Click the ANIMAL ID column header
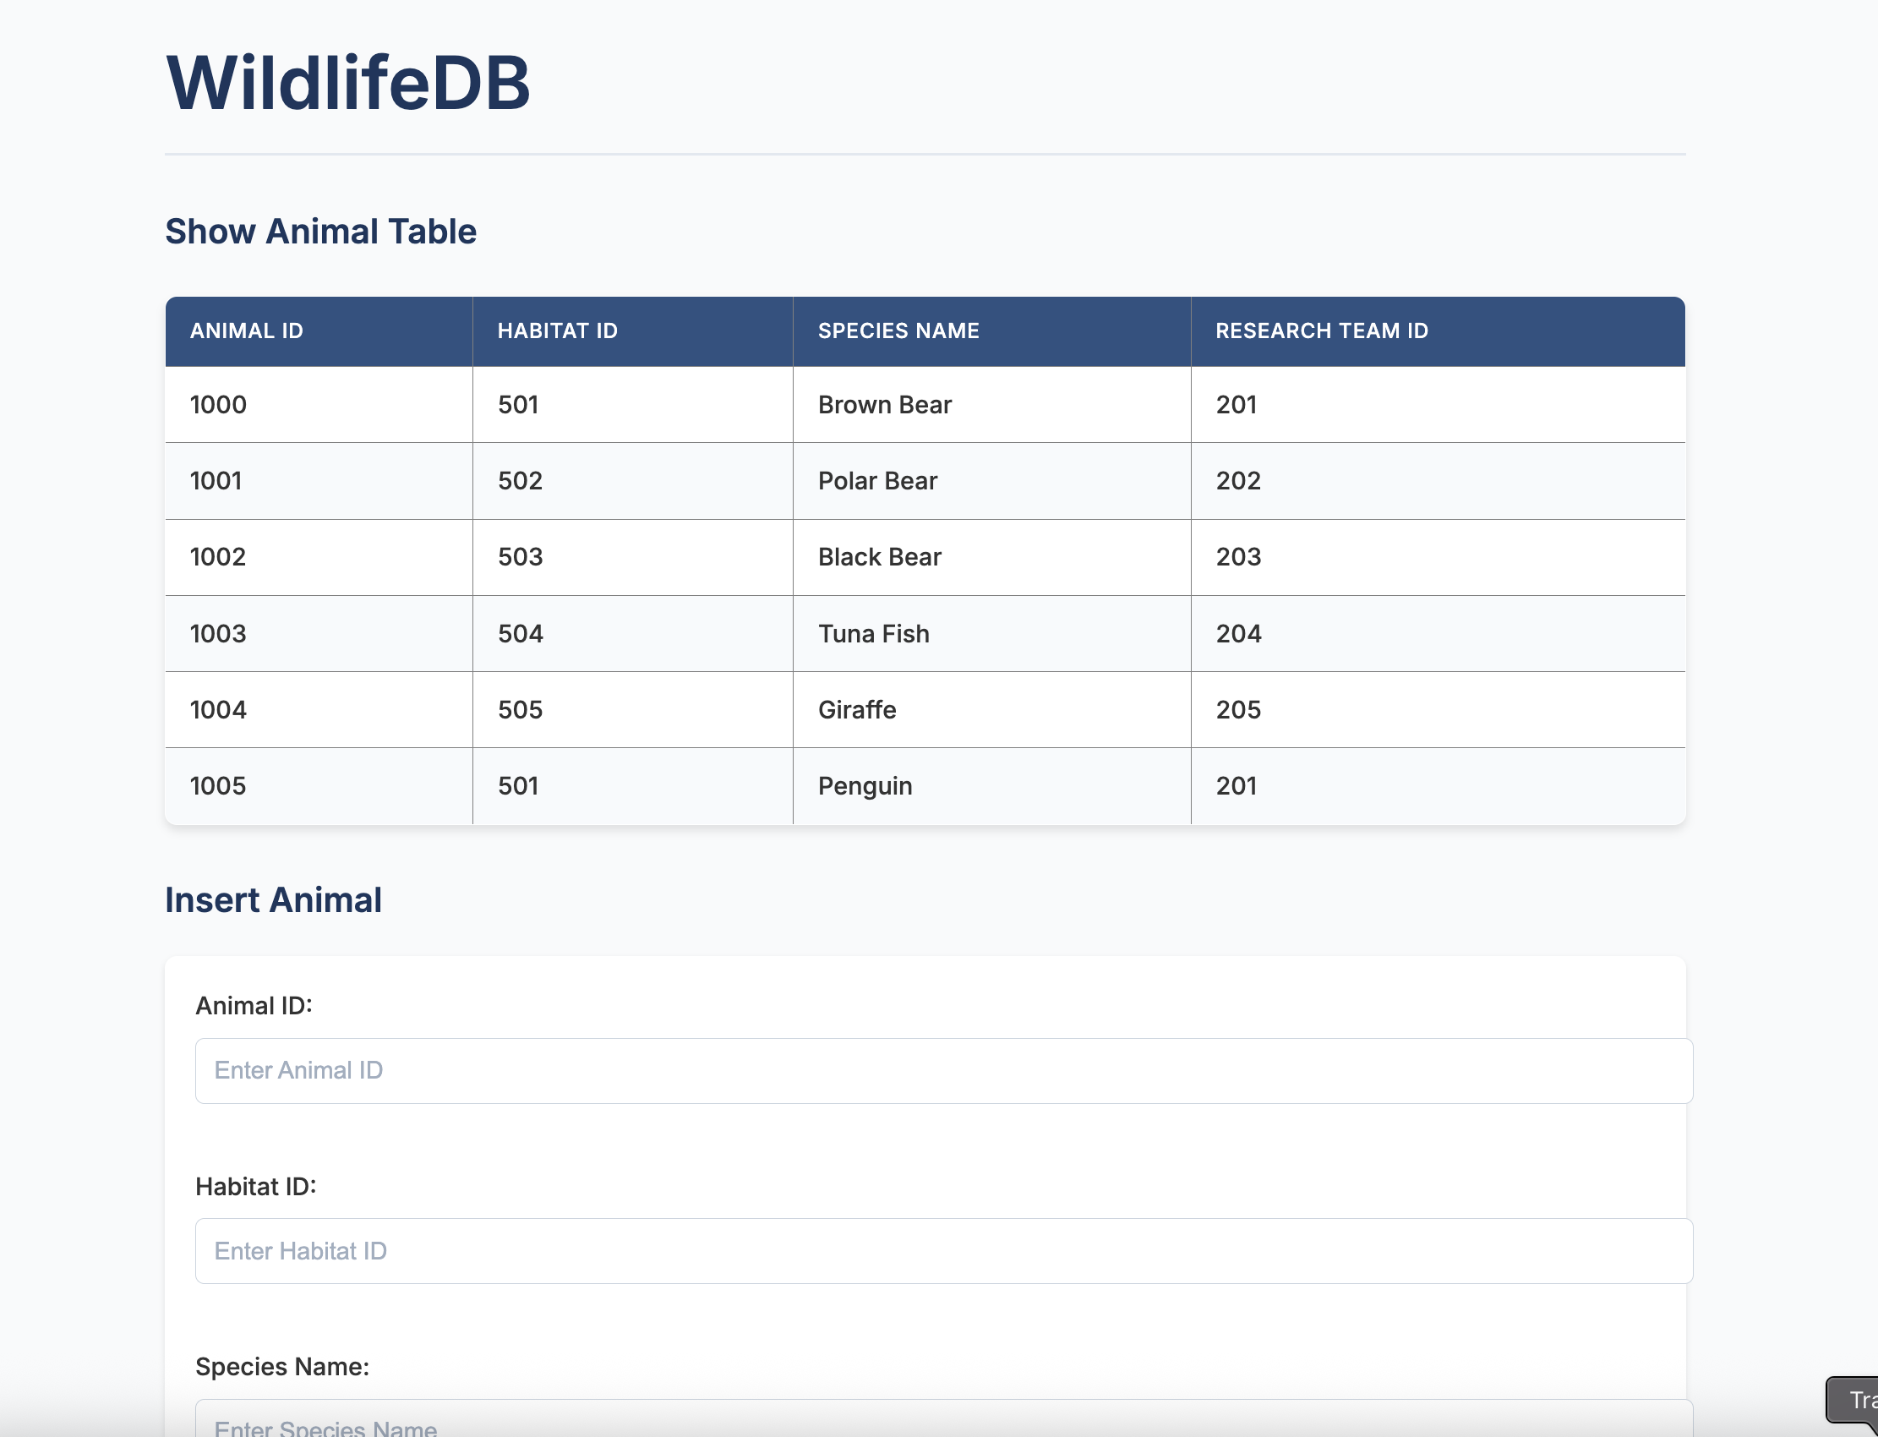The image size is (1878, 1437). click(x=319, y=331)
